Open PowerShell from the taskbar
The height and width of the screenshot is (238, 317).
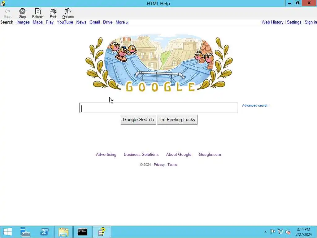(44, 232)
